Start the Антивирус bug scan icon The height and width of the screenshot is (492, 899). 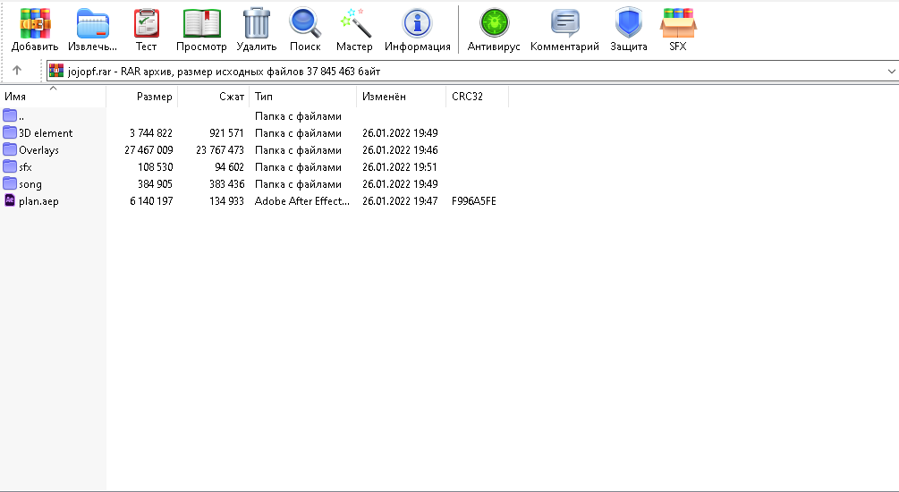(x=494, y=23)
